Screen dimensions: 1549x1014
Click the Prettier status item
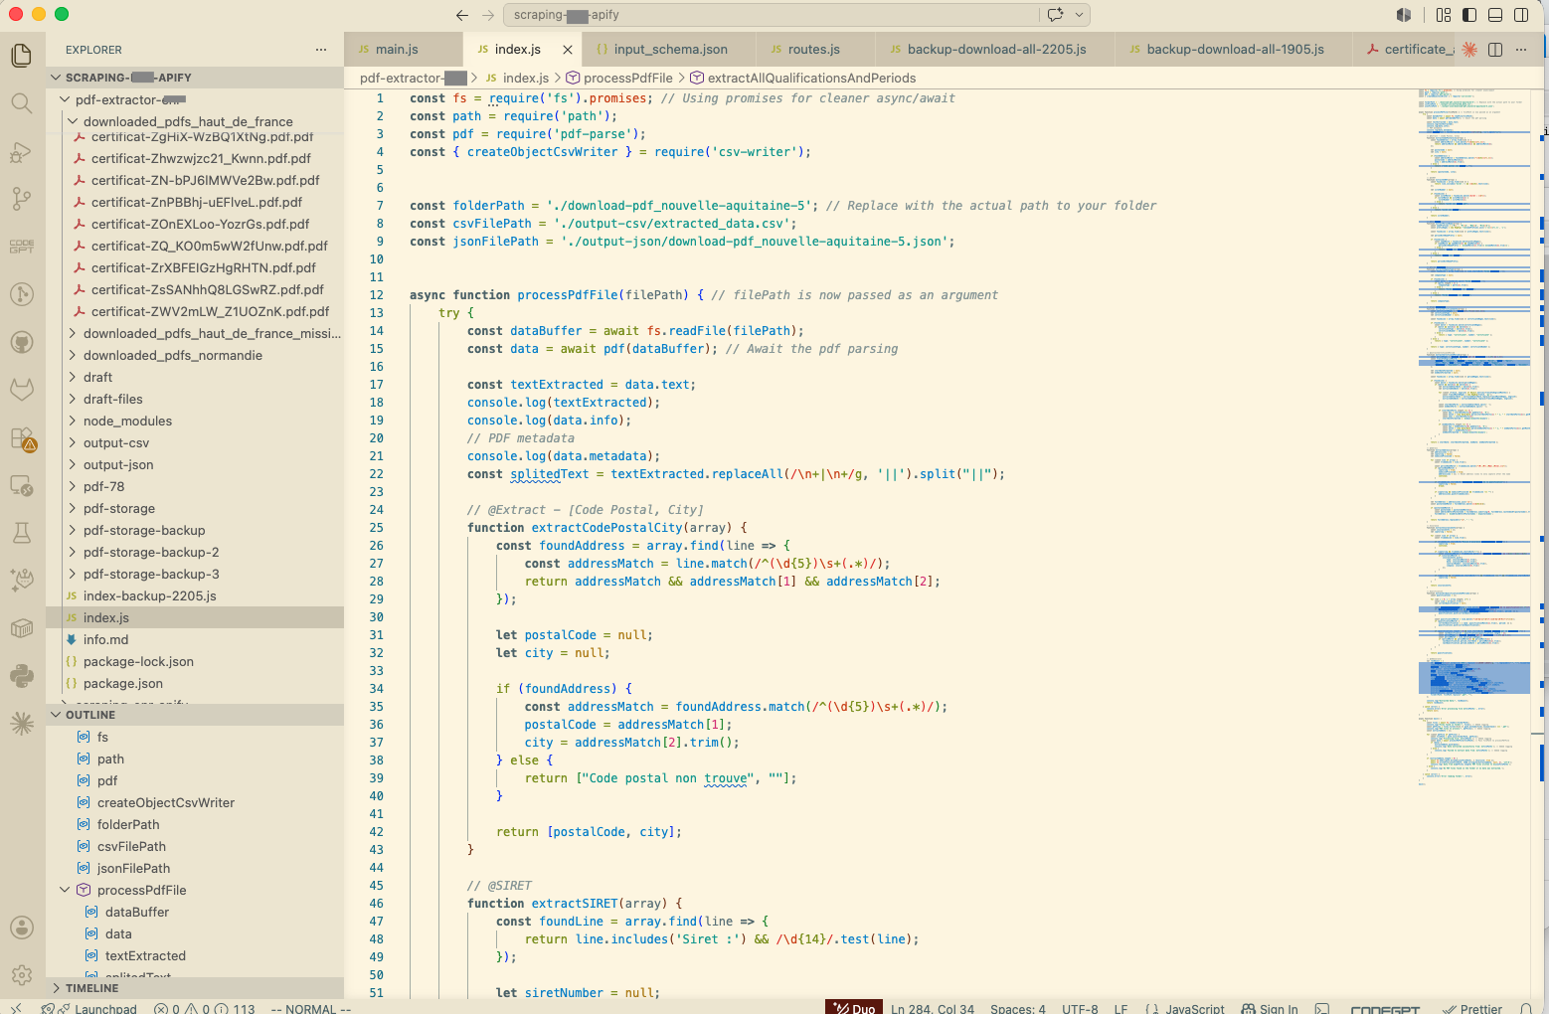[x=1472, y=1008]
